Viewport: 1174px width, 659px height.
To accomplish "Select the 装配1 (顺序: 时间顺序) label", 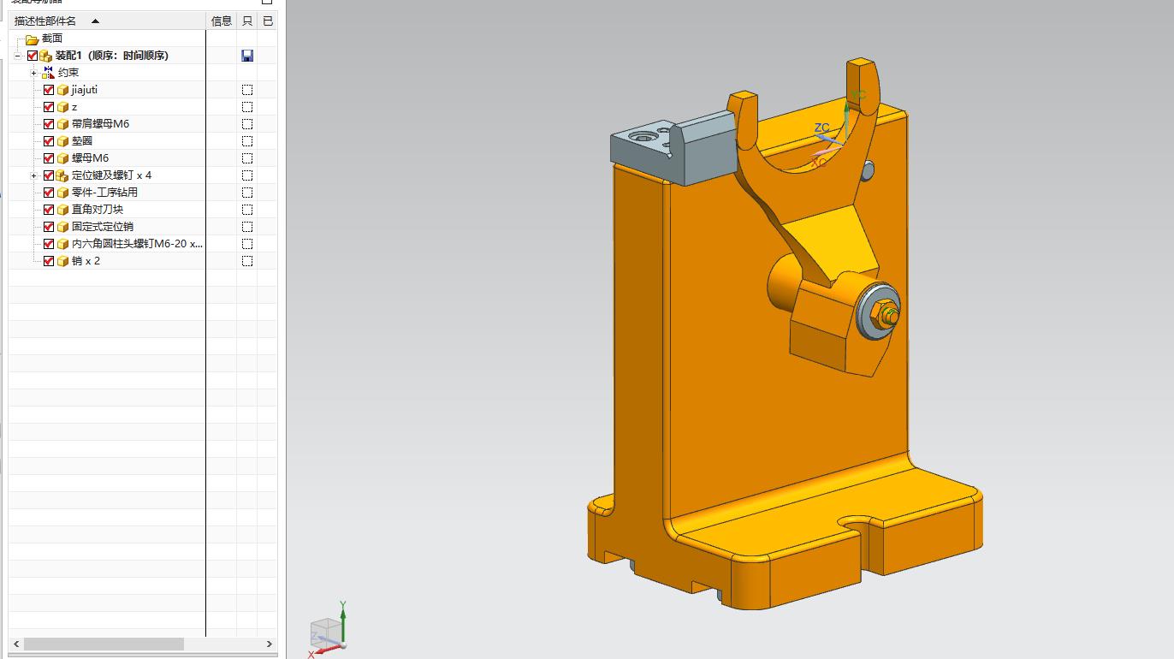I will 112,56.
